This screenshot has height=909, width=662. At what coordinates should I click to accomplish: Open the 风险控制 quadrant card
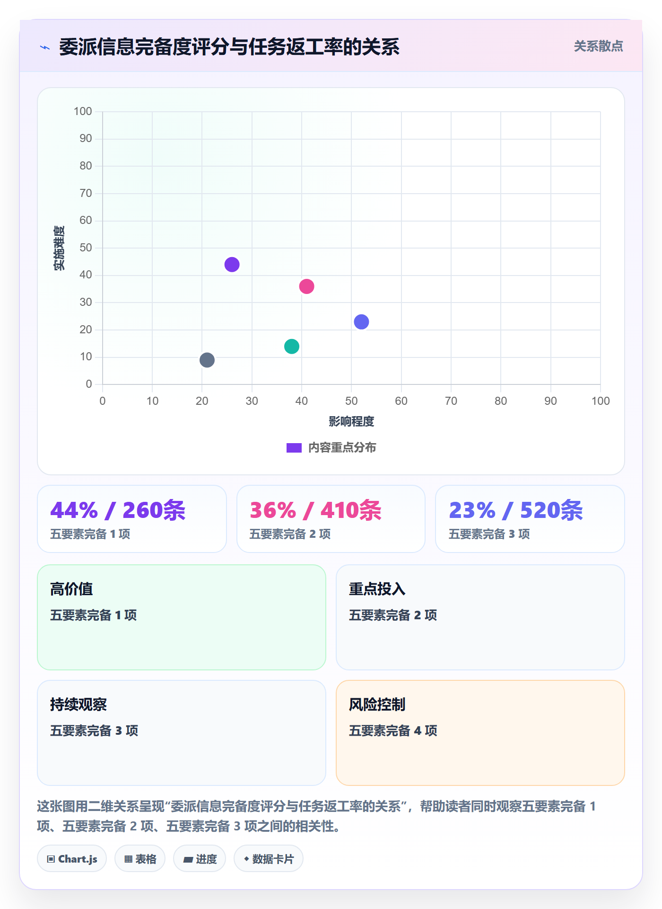click(x=480, y=733)
